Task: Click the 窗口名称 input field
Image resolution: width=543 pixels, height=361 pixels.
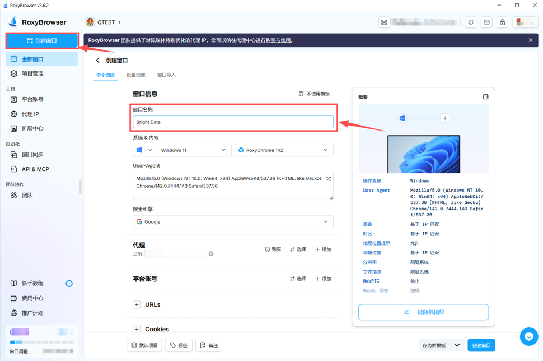Action: [x=233, y=122]
